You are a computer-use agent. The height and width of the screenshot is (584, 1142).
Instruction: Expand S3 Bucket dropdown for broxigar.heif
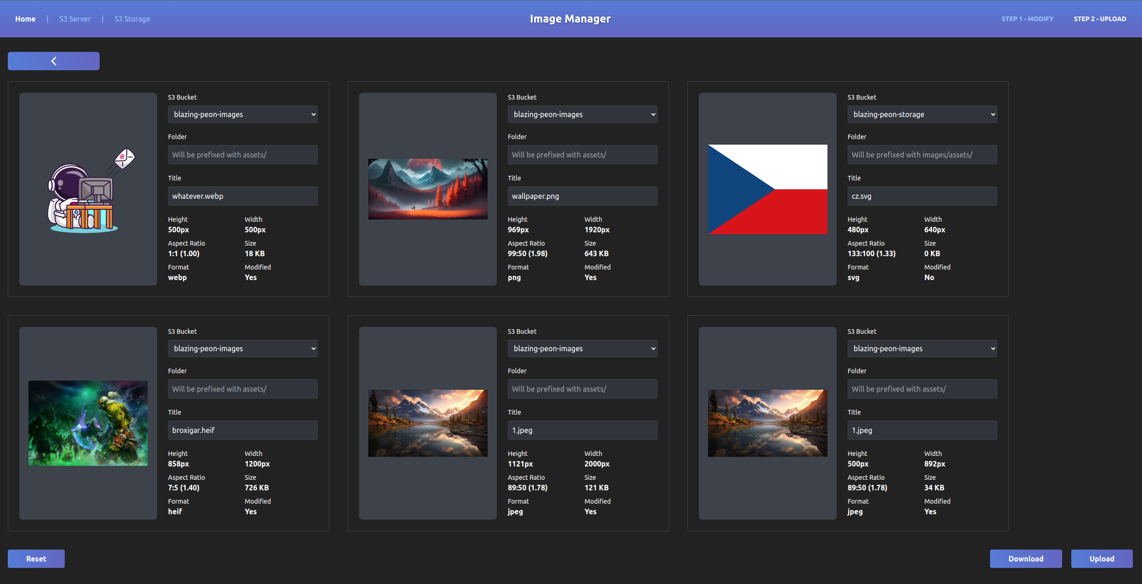[x=242, y=348]
